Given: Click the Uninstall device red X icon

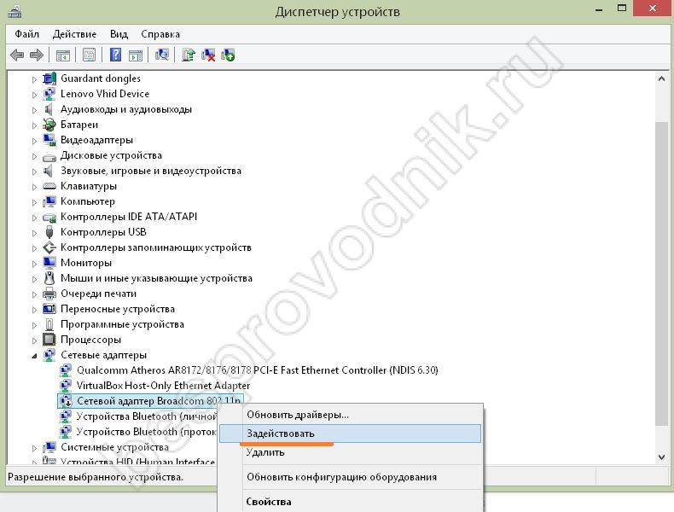Looking at the screenshot, I should (208, 55).
